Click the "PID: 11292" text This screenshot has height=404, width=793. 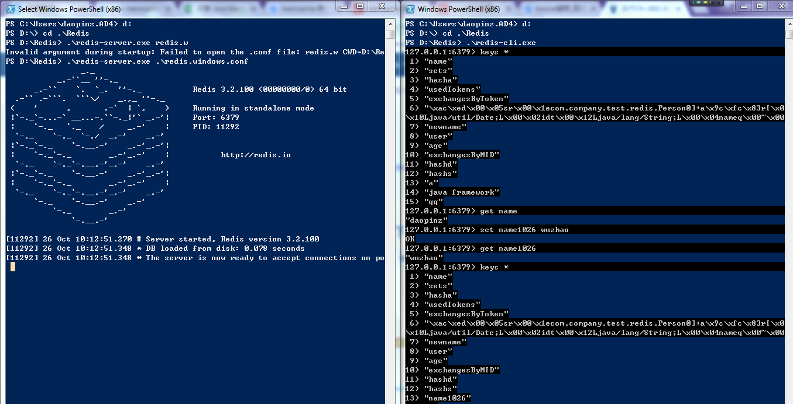point(216,127)
